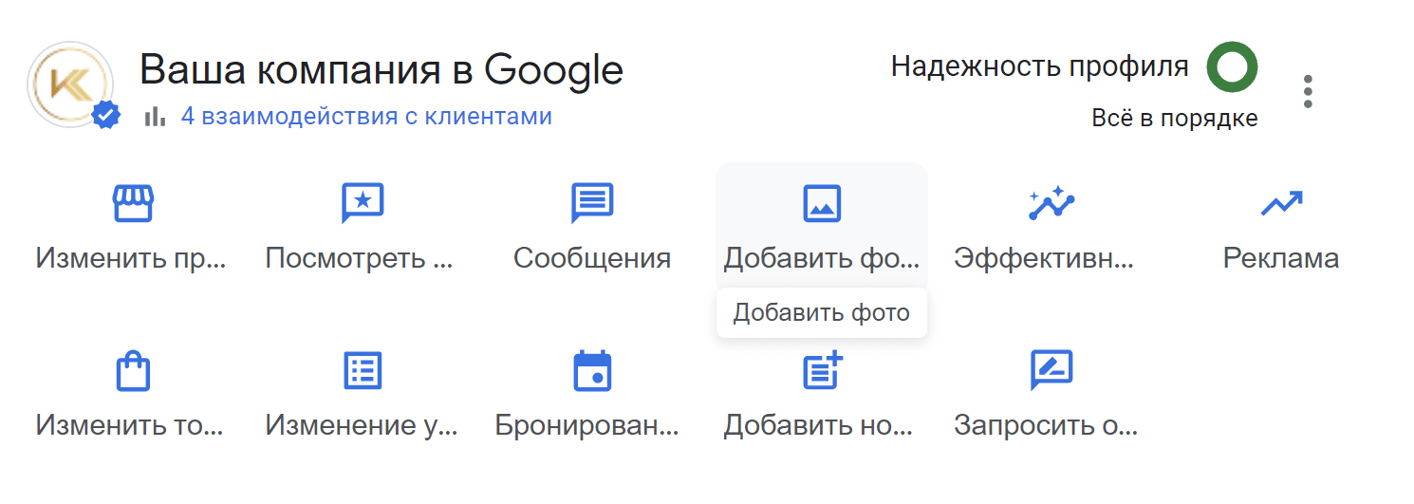The height and width of the screenshot is (504, 1414).
Task: Select the Реклама label
Action: pos(1281,258)
